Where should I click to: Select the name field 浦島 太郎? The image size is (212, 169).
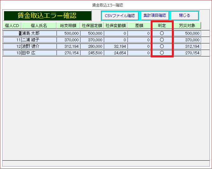click(39, 33)
